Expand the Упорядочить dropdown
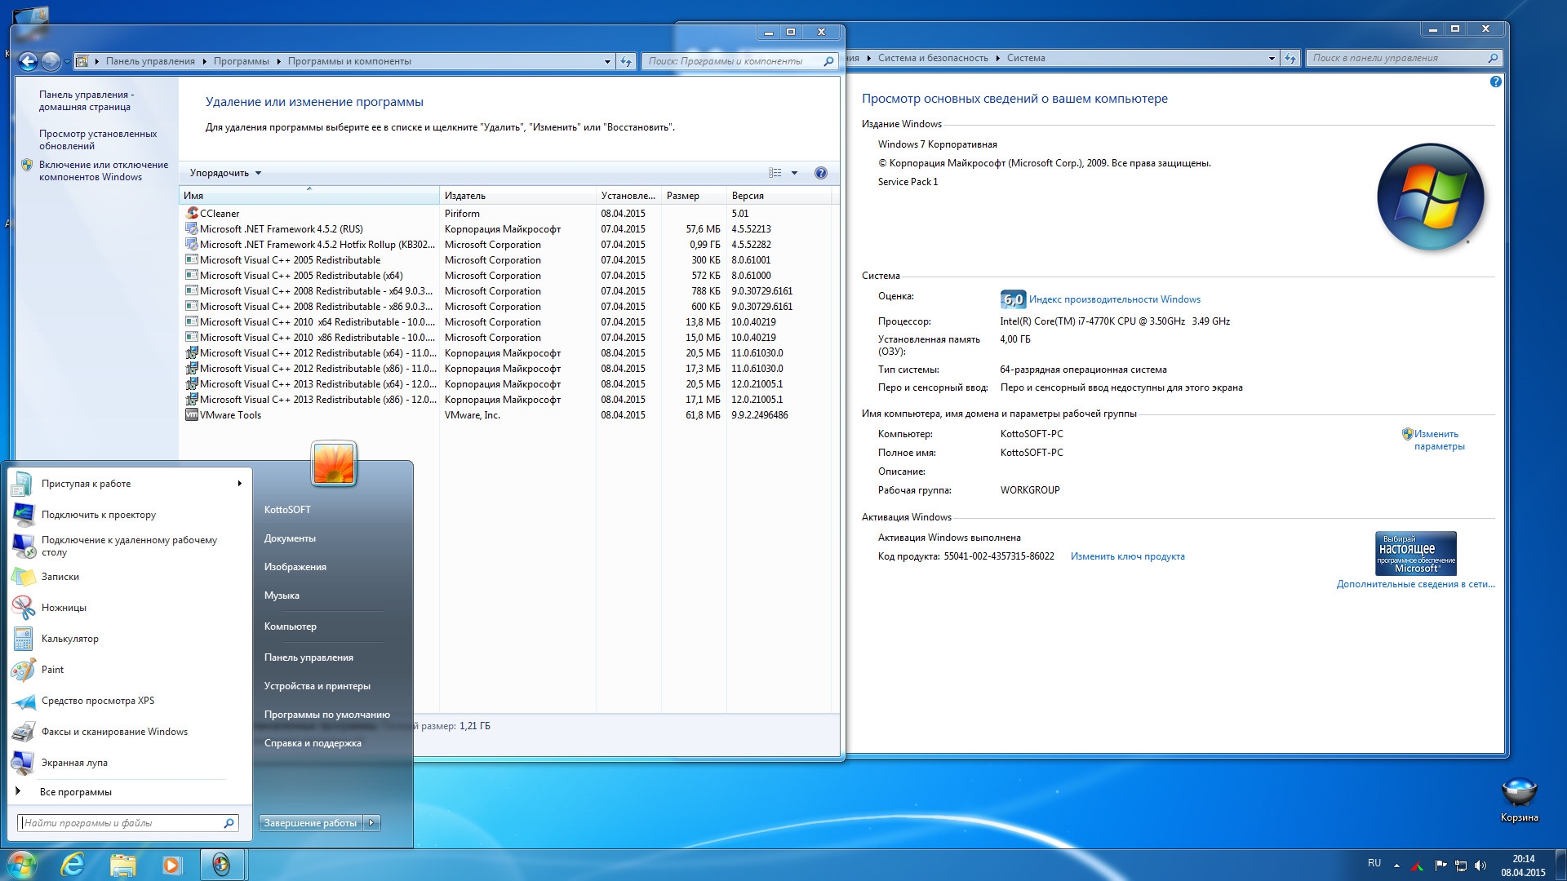The height and width of the screenshot is (881, 1567). click(x=225, y=173)
